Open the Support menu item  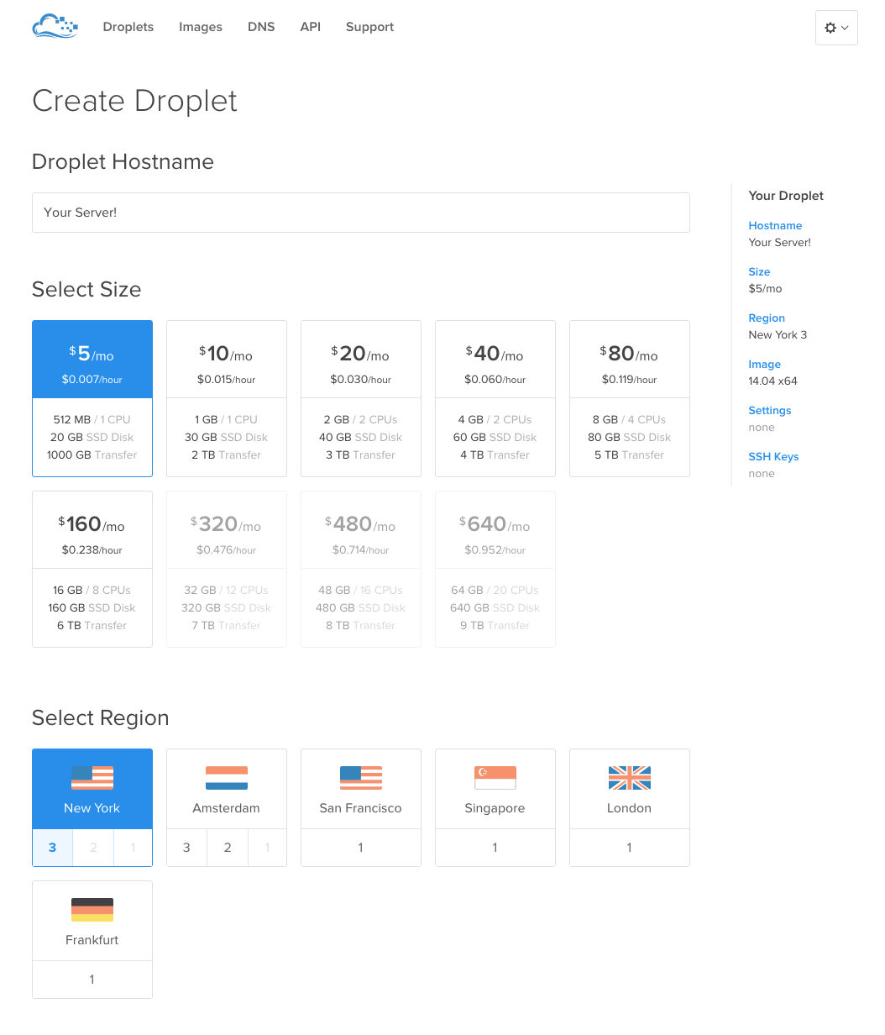click(x=369, y=27)
